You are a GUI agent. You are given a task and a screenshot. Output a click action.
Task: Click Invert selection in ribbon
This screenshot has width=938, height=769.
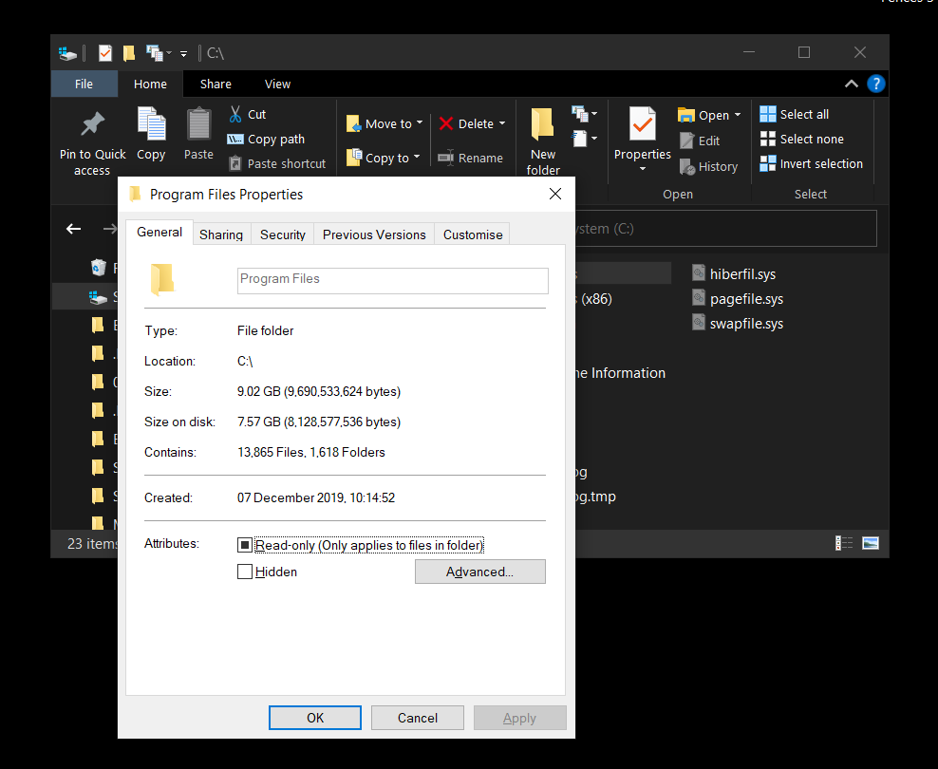click(811, 164)
